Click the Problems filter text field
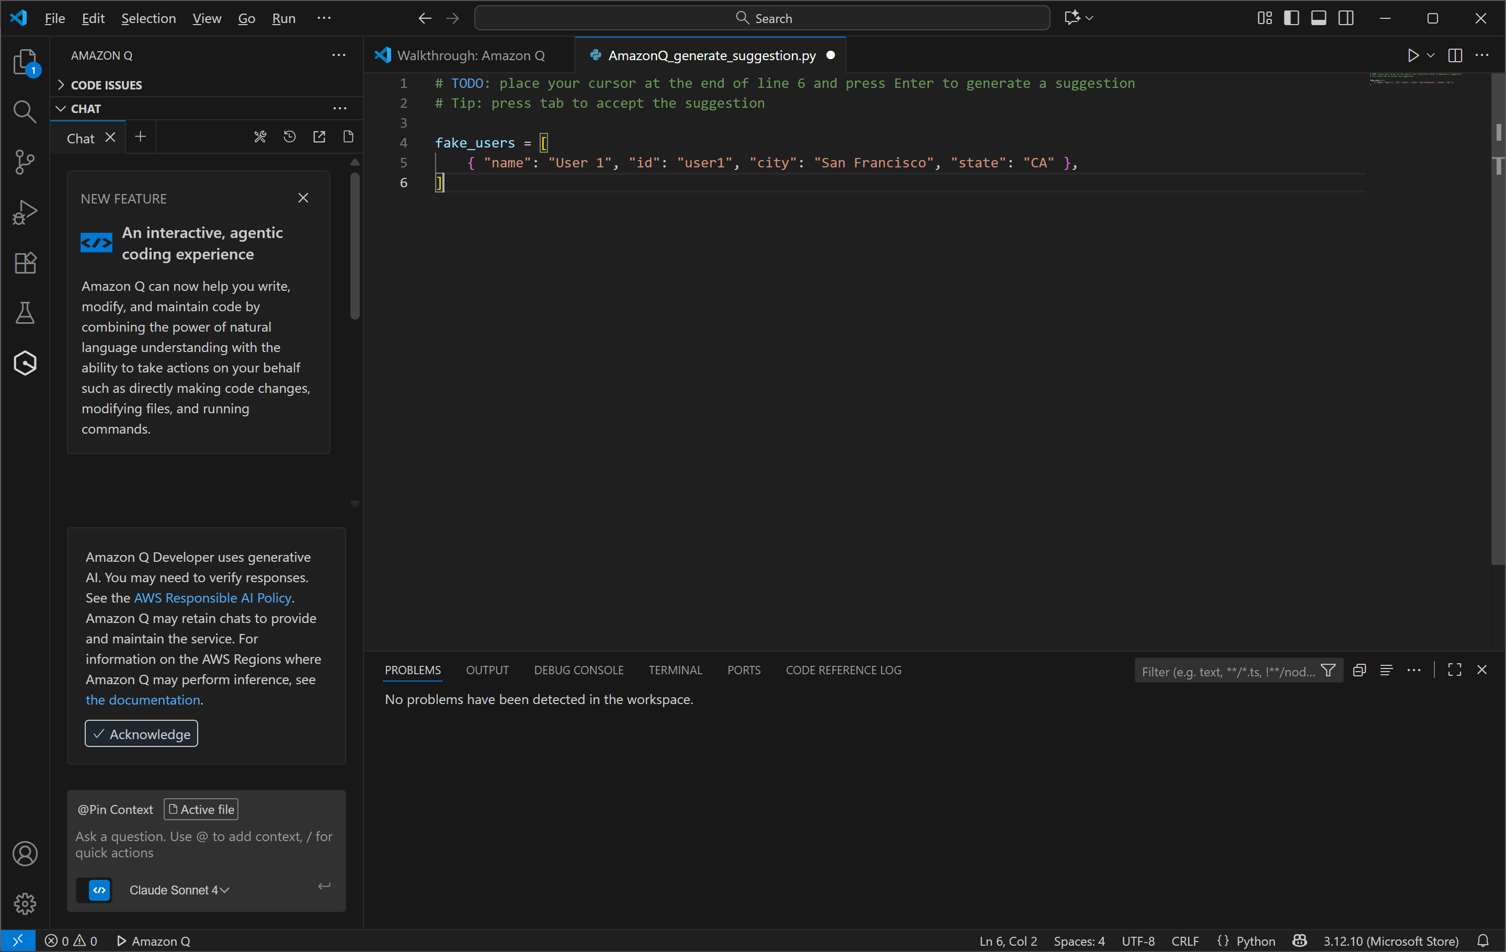This screenshot has width=1506, height=952. click(x=1228, y=671)
